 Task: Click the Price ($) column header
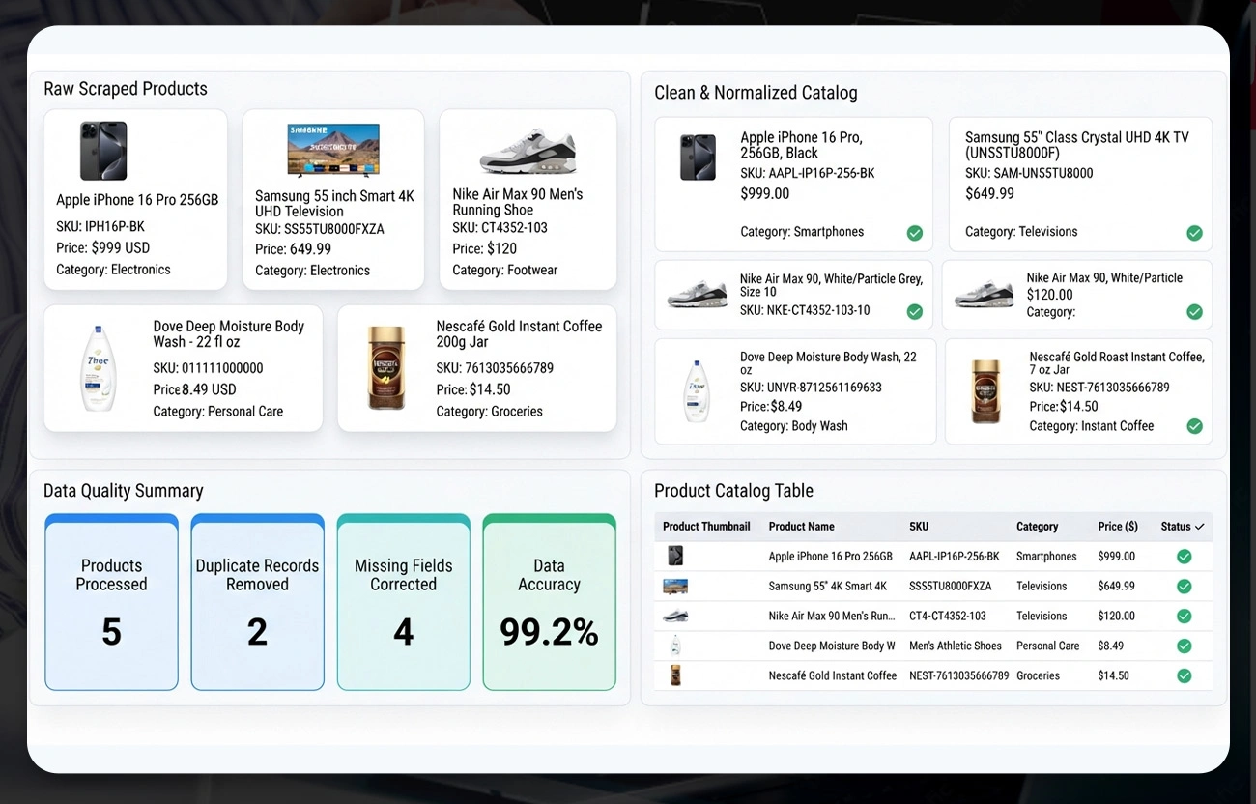[x=1118, y=527]
